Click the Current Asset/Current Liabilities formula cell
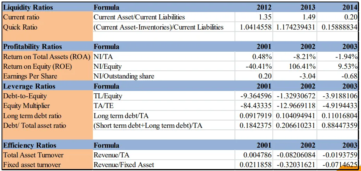This screenshot has height=171, width=361. (139, 17)
